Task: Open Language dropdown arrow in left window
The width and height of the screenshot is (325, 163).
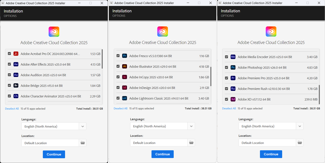Action: [x=83, y=126]
